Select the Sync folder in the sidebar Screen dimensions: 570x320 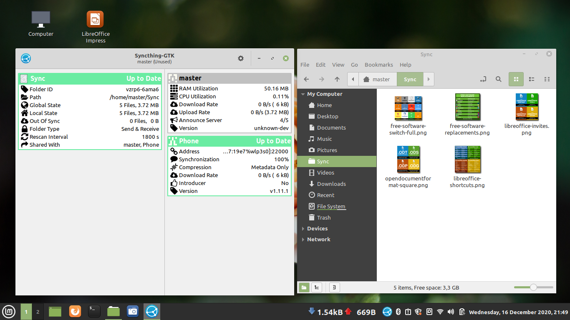point(337,162)
